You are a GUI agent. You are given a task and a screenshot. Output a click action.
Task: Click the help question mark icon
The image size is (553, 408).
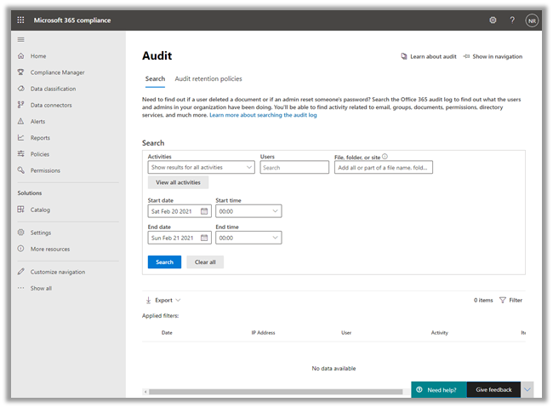(512, 20)
